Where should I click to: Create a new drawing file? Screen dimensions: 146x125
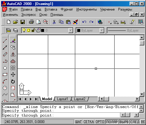9,22
